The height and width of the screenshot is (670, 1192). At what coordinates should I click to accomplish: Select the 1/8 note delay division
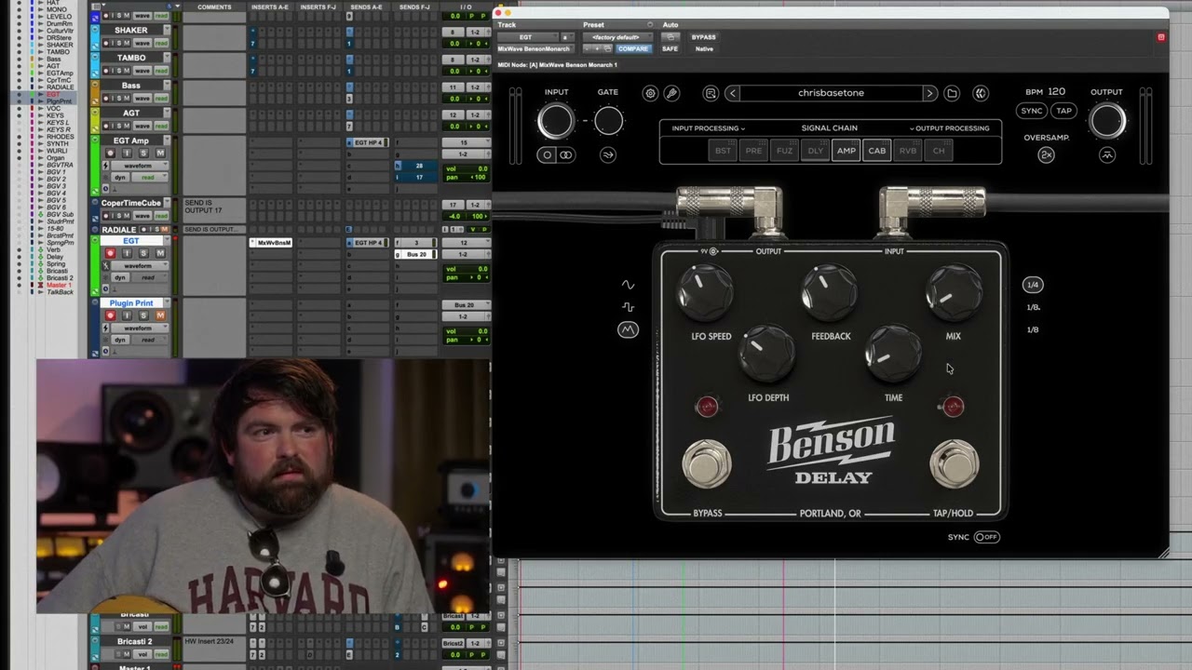click(1033, 329)
